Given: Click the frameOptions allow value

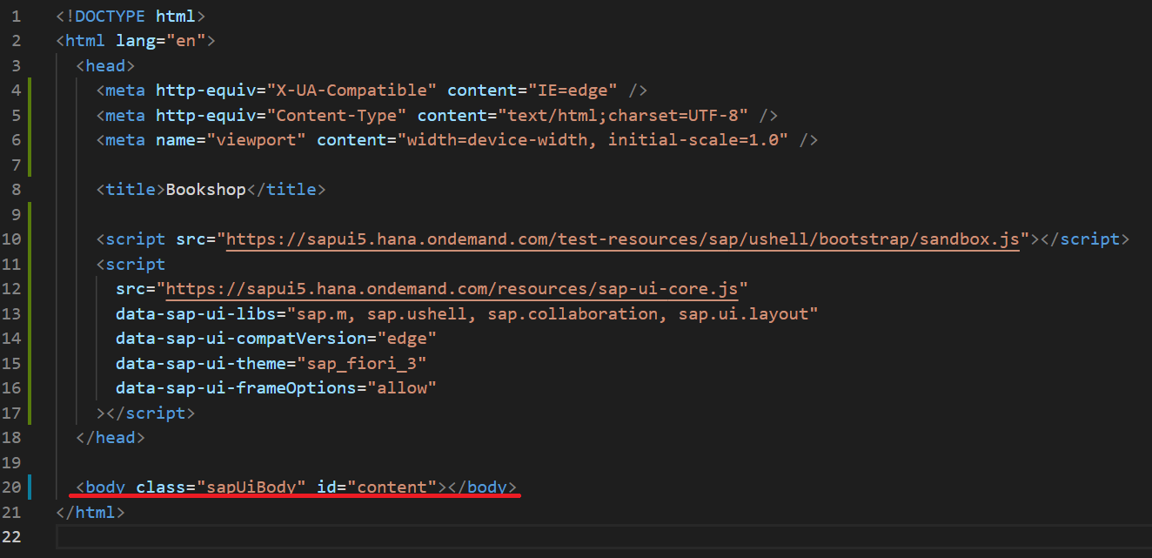Looking at the screenshot, I should [x=403, y=387].
